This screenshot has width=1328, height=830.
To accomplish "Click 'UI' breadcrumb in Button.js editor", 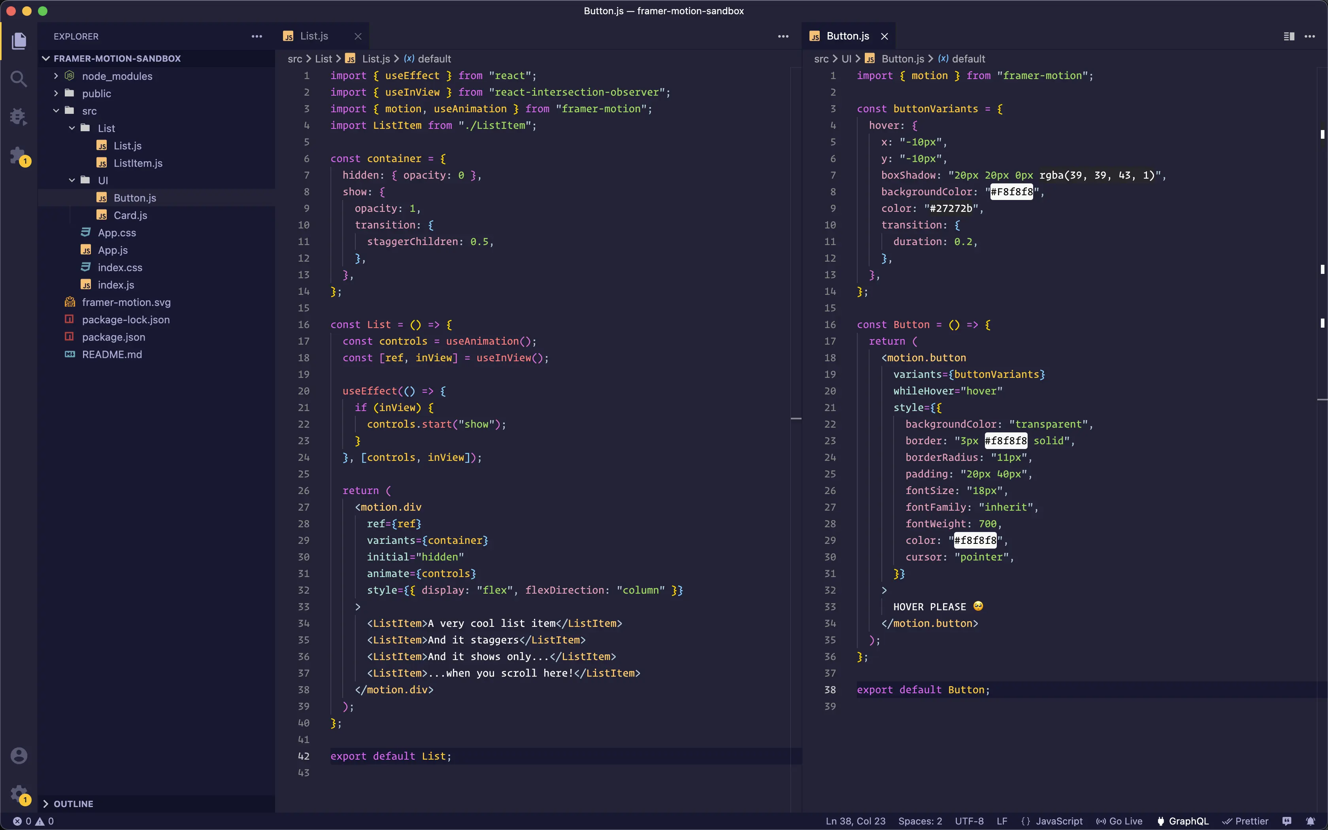I will [846, 59].
